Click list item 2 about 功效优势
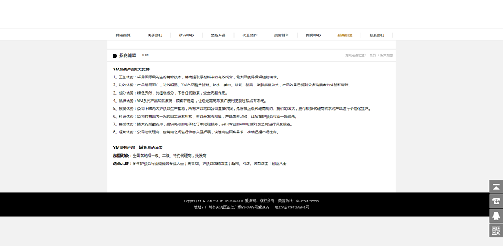The height and width of the screenshot is (246, 503). pyautogui.click(x=231, y=85)
